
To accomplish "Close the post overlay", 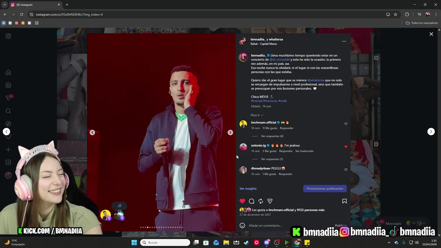I will 431,34.
